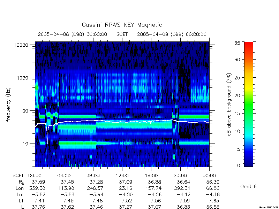Click the L value 37.76
279x209 pixels.
pos(38,207)
